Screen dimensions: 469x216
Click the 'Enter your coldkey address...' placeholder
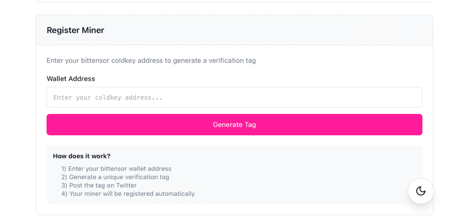(x=108, y=98)
